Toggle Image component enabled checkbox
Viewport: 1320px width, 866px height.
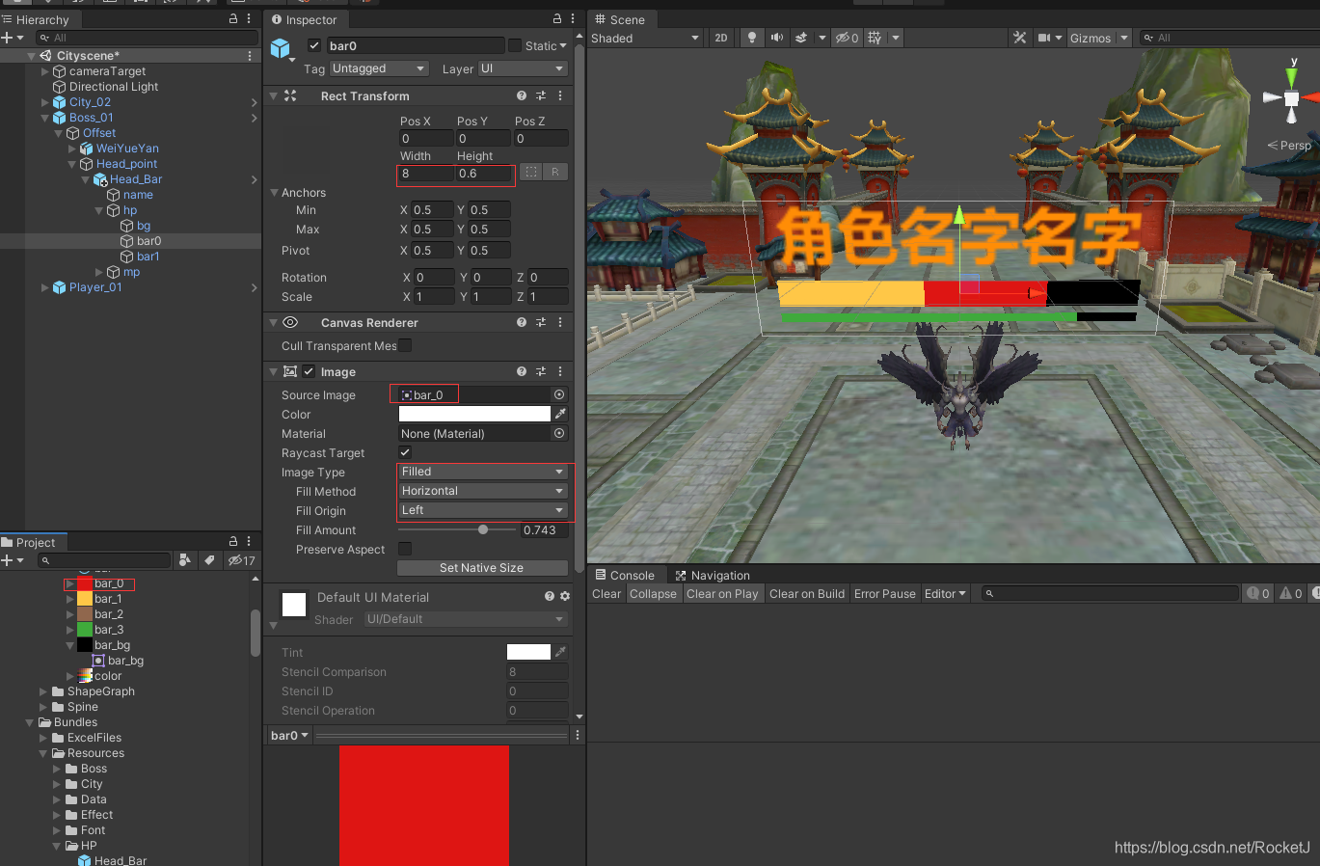click(x=309, y=371)
